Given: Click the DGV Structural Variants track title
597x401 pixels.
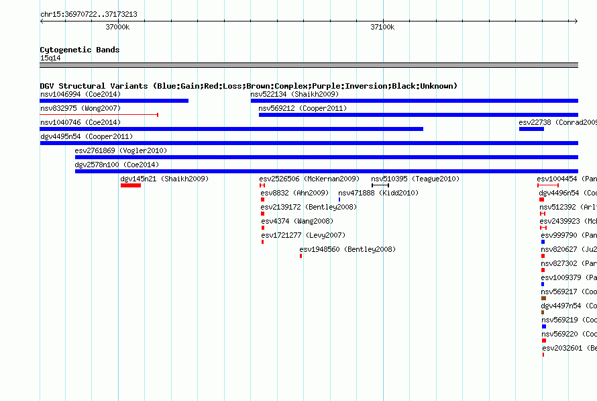Looking at the screenshot, I should (249, 86).
